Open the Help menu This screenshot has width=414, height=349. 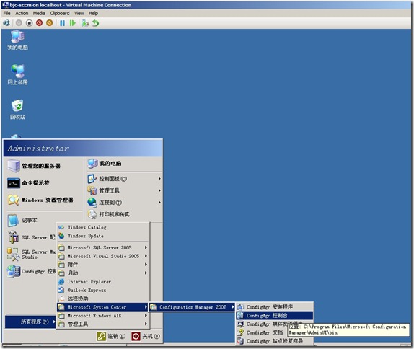[x=93, y=13]
